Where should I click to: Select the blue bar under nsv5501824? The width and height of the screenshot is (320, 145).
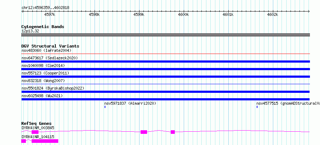pyautogui.click(x=165, y=92)
